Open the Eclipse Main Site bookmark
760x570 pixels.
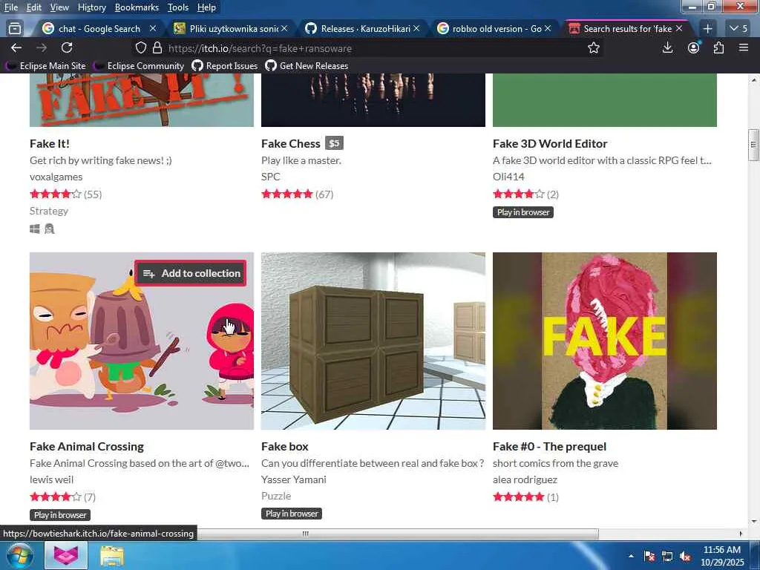47,65
